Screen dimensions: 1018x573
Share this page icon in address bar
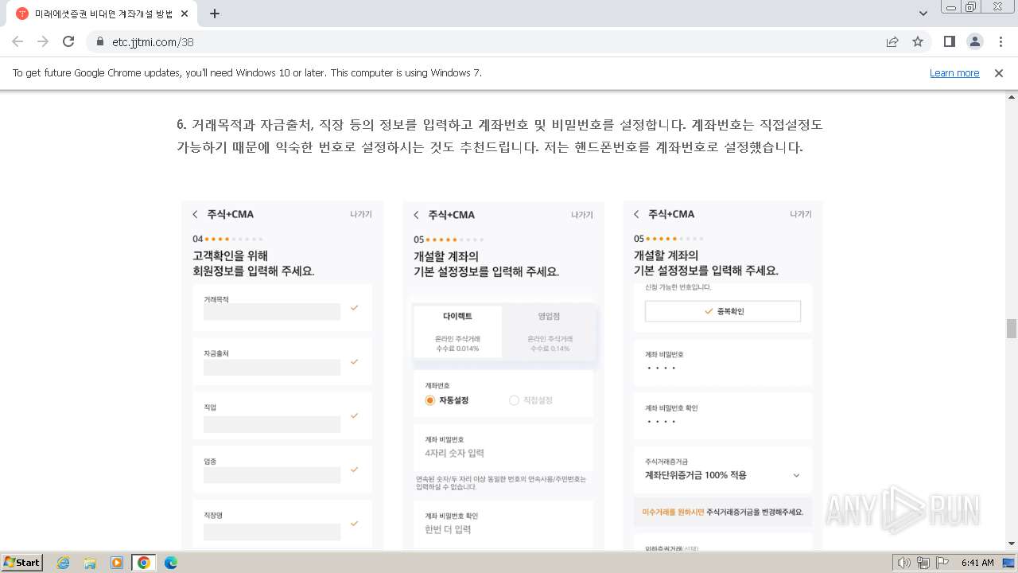click(892, 41)
